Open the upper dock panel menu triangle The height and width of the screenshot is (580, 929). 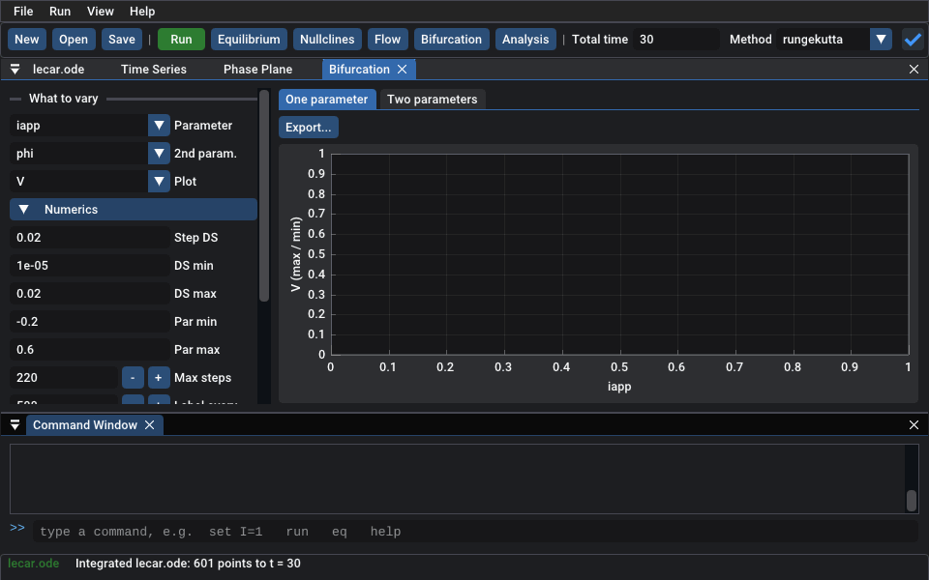[x=15, y=70]
